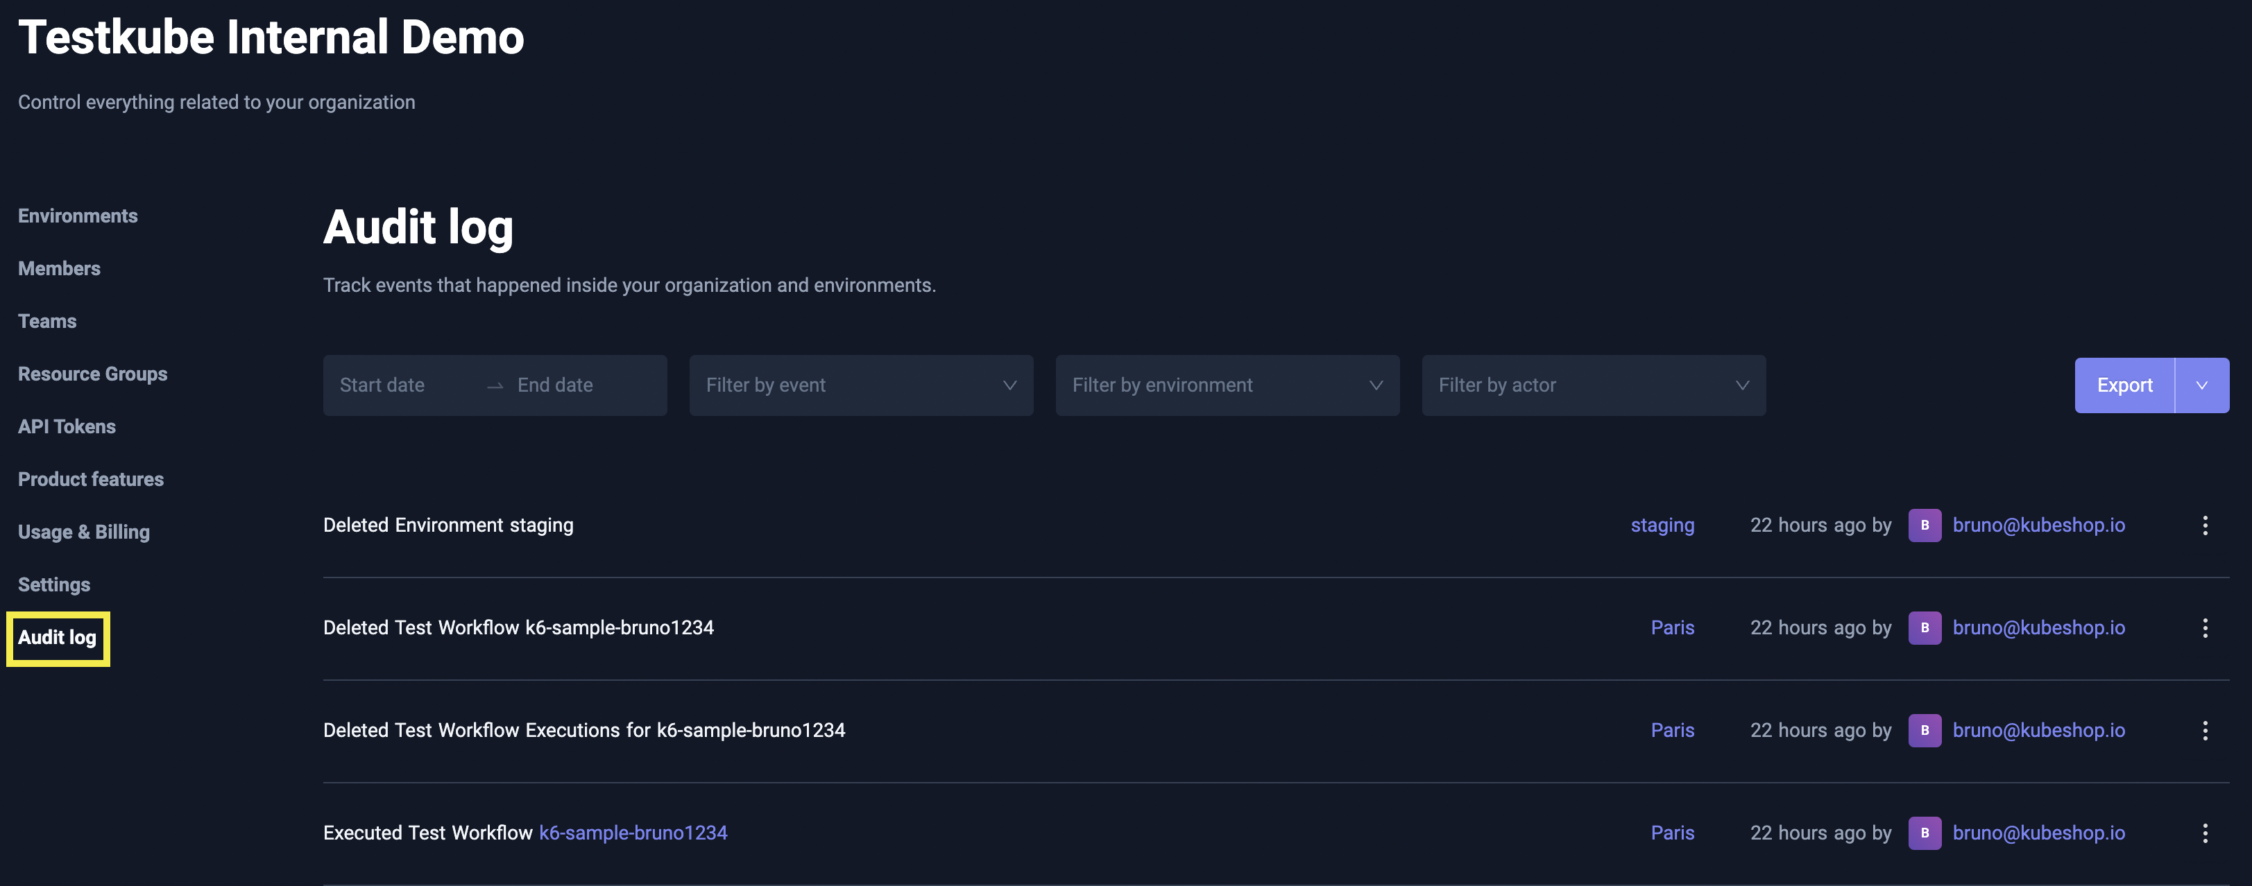Click bruno avatar in Executed Test Workflow row

tap(1924, 833)
